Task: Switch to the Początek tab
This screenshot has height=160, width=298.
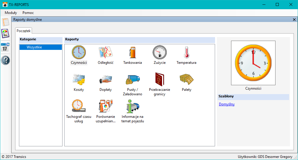Action: click(x=23, y=31)
